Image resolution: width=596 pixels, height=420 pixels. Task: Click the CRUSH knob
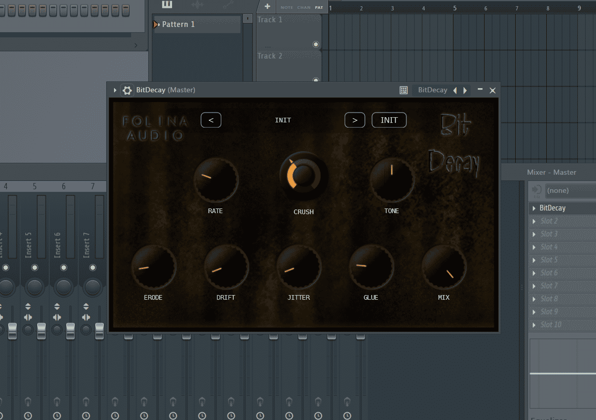[x=303, y=176]
